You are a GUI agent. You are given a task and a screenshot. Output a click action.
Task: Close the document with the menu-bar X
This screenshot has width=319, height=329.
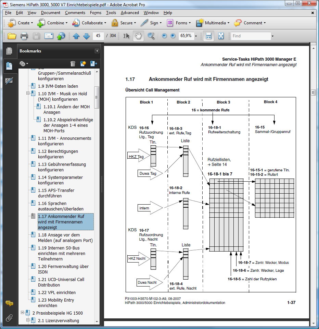312,13
